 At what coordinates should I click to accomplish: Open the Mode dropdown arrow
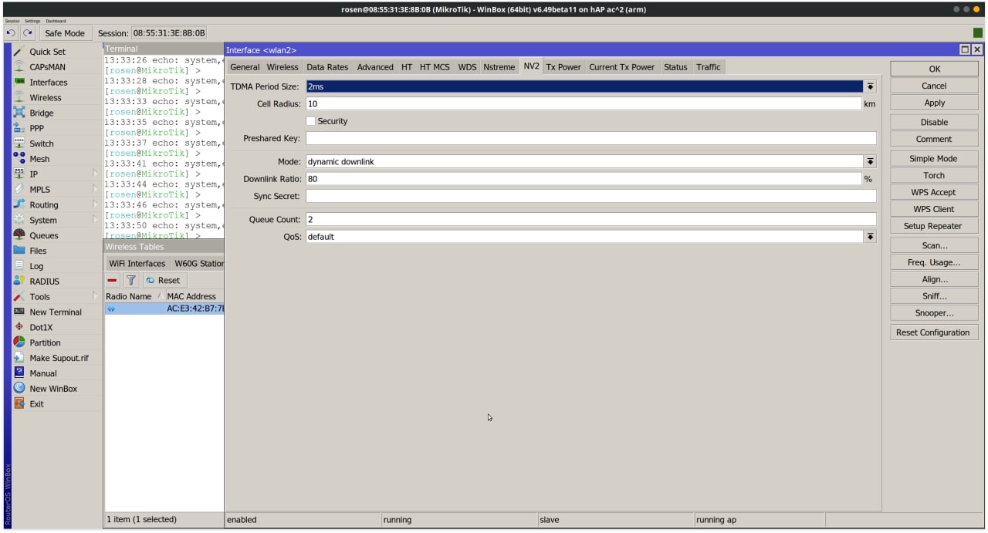click(x=871, y=161)
